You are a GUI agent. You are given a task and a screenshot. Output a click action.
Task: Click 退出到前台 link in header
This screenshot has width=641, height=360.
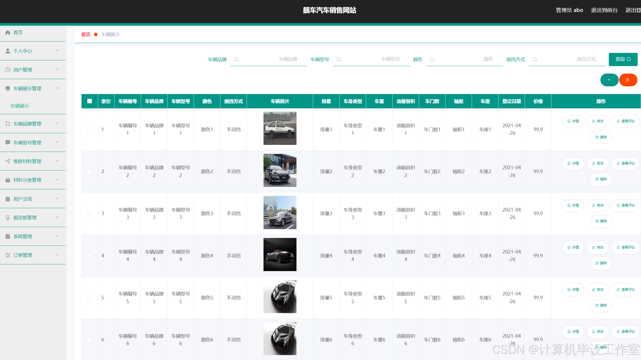tap(604, 10)
